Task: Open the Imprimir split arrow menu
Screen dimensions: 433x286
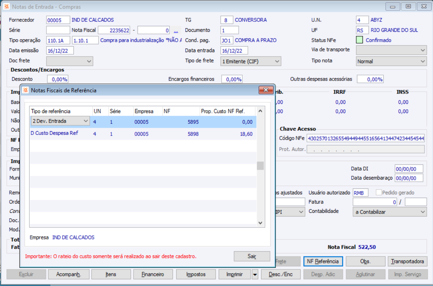Action: tap(255, 275)
